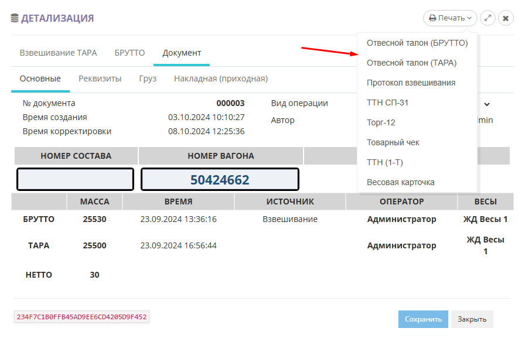
Task: Pick Товарный чек print option
Action: click(393, 142)
